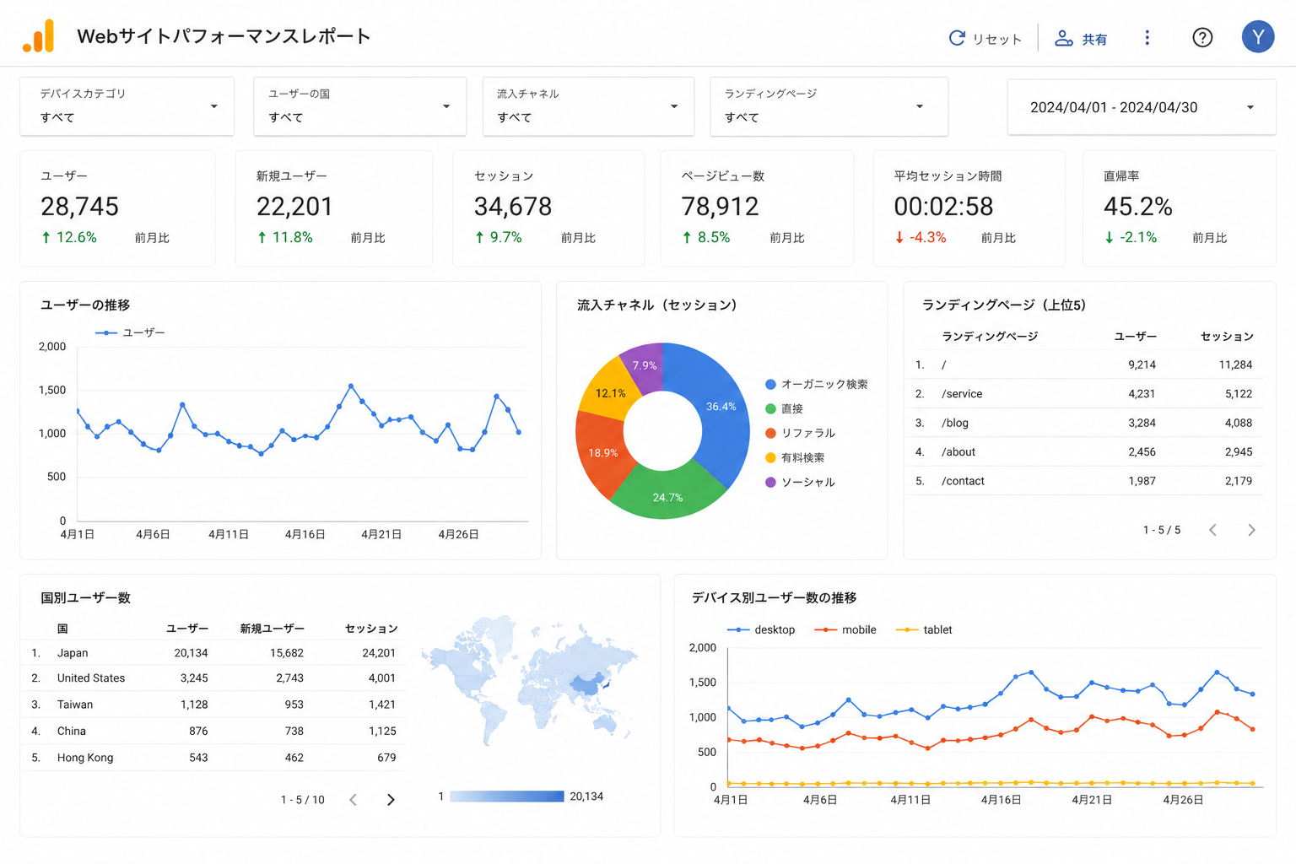1296x864 pixels.
Task: Click the 24.7% green donut segment
Action: (667, 495)
